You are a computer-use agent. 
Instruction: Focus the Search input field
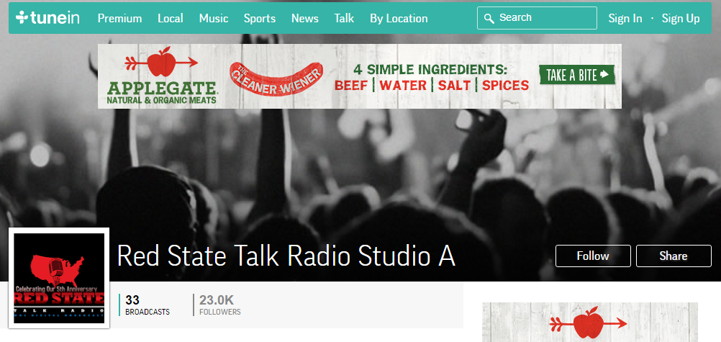[x=544, y=18]
